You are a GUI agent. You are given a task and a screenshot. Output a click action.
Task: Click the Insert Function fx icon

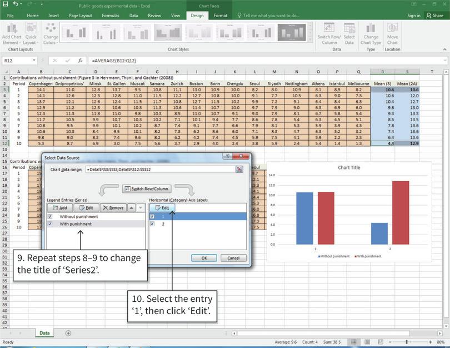pos(80,60)
